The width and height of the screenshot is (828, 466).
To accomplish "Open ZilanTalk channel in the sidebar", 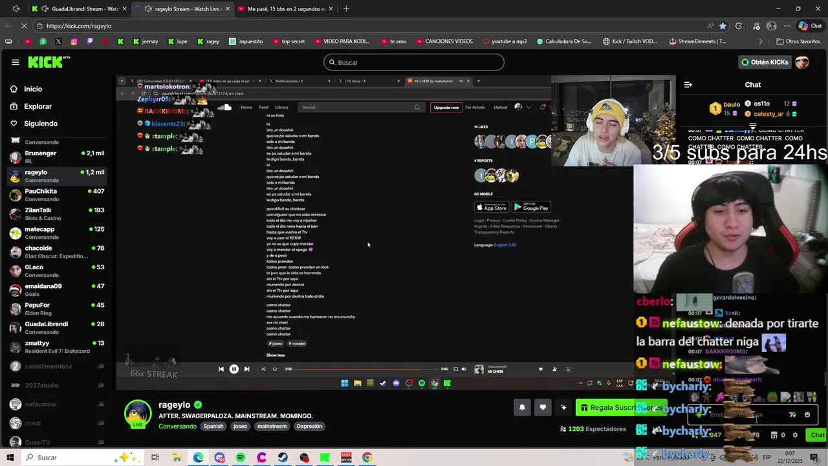I will click(x=56, y=214).
